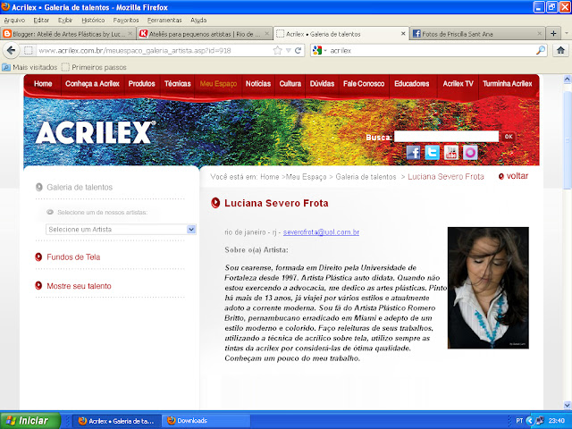Open the Windows Iniciar start button

click(30, 421)
